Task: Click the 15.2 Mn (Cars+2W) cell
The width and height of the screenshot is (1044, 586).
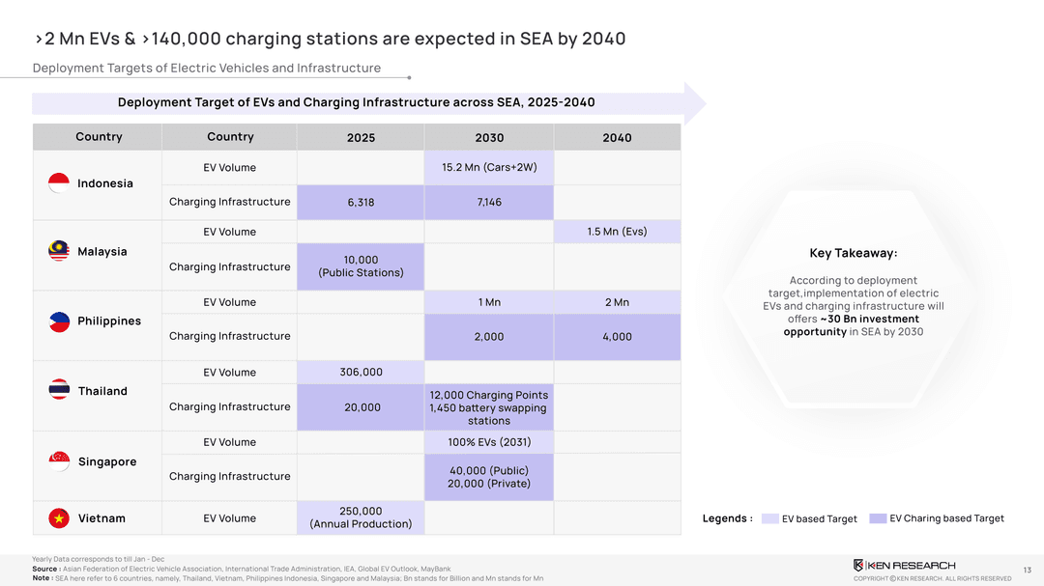Action: point(489,167)
